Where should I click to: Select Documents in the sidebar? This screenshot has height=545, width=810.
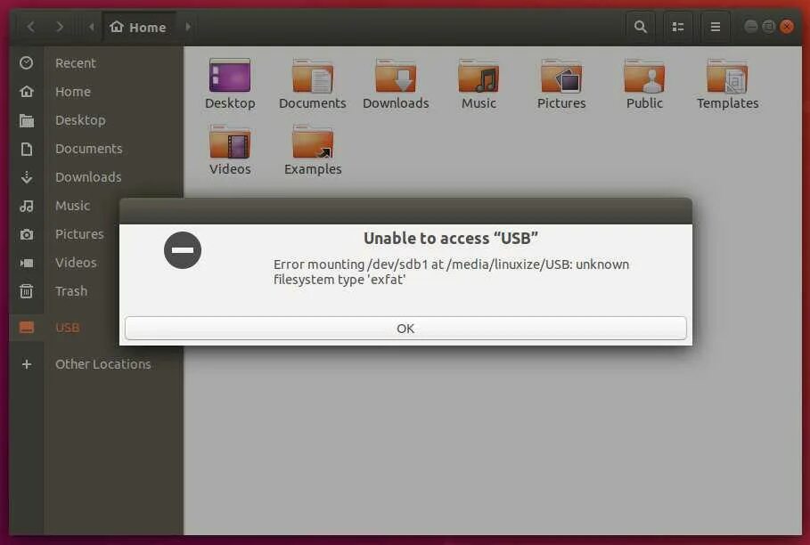pos(96,149)
